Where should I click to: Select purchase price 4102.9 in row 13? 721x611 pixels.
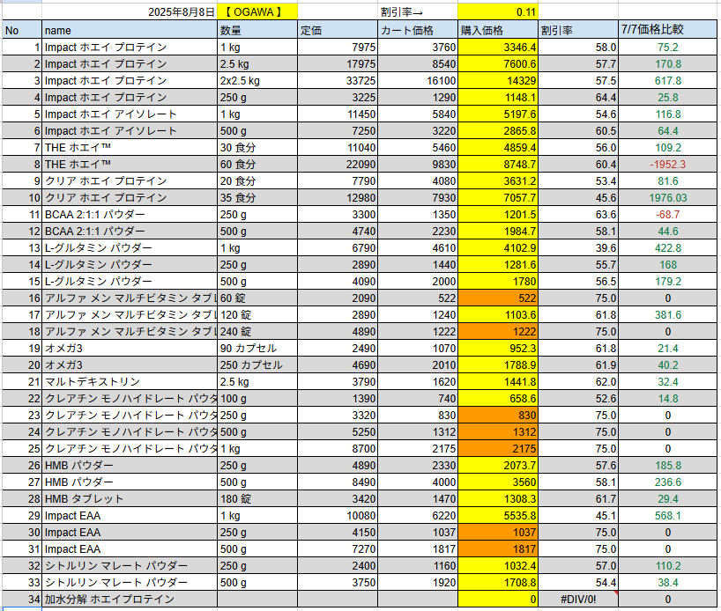tap(497, 248)
